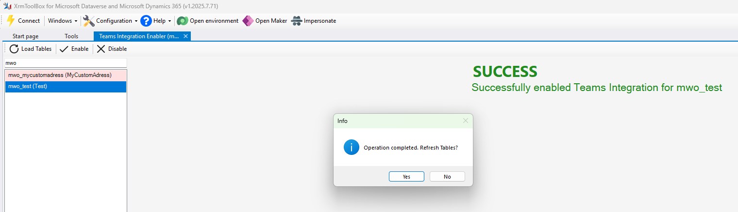Click the Load Tables refresh icon
Image resolution: width=738 pixels, height=212 pixels.
point(14,49)
